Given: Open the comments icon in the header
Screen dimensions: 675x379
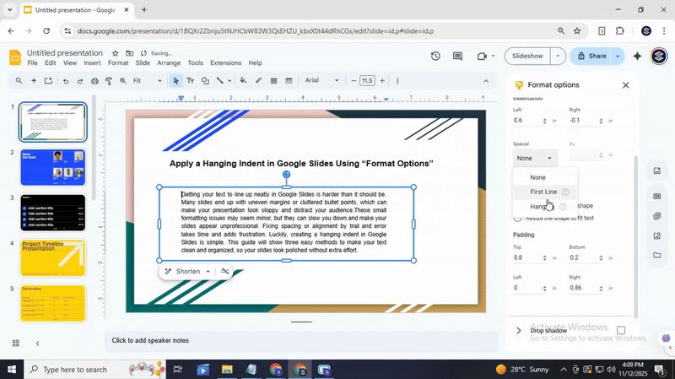Looking at the screenshot, I should 459,57.
